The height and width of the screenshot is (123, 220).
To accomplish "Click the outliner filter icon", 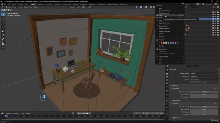I will [214, 7].
